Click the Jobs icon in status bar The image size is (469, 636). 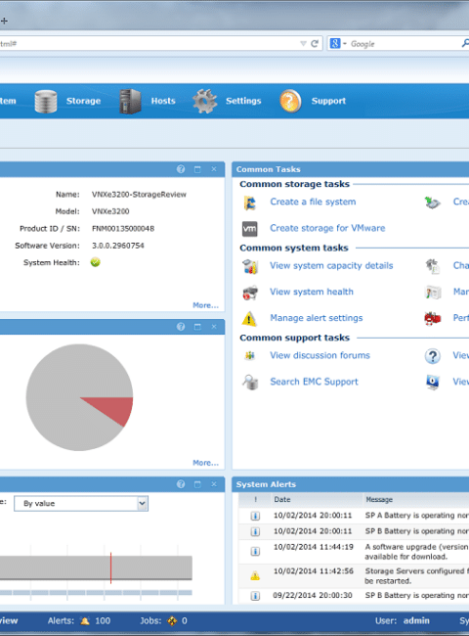[172, 620]
